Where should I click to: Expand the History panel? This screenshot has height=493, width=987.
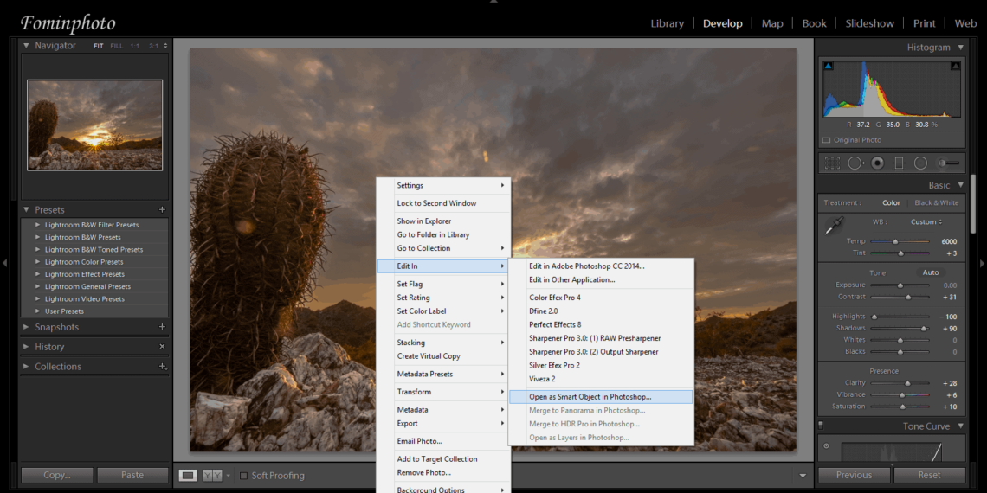coord(27,347)
